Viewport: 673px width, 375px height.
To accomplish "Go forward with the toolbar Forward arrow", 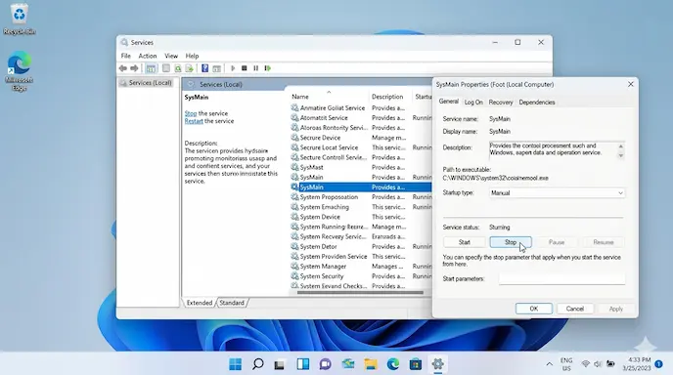I will point(134,68).
